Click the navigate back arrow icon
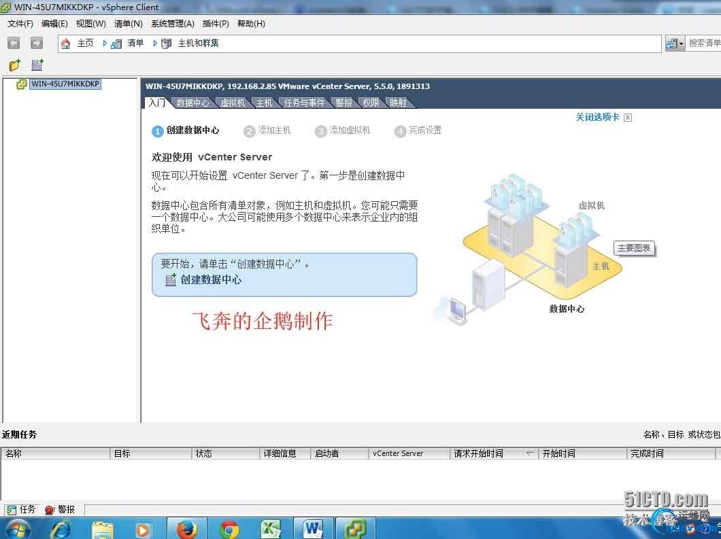 (14, 43)
